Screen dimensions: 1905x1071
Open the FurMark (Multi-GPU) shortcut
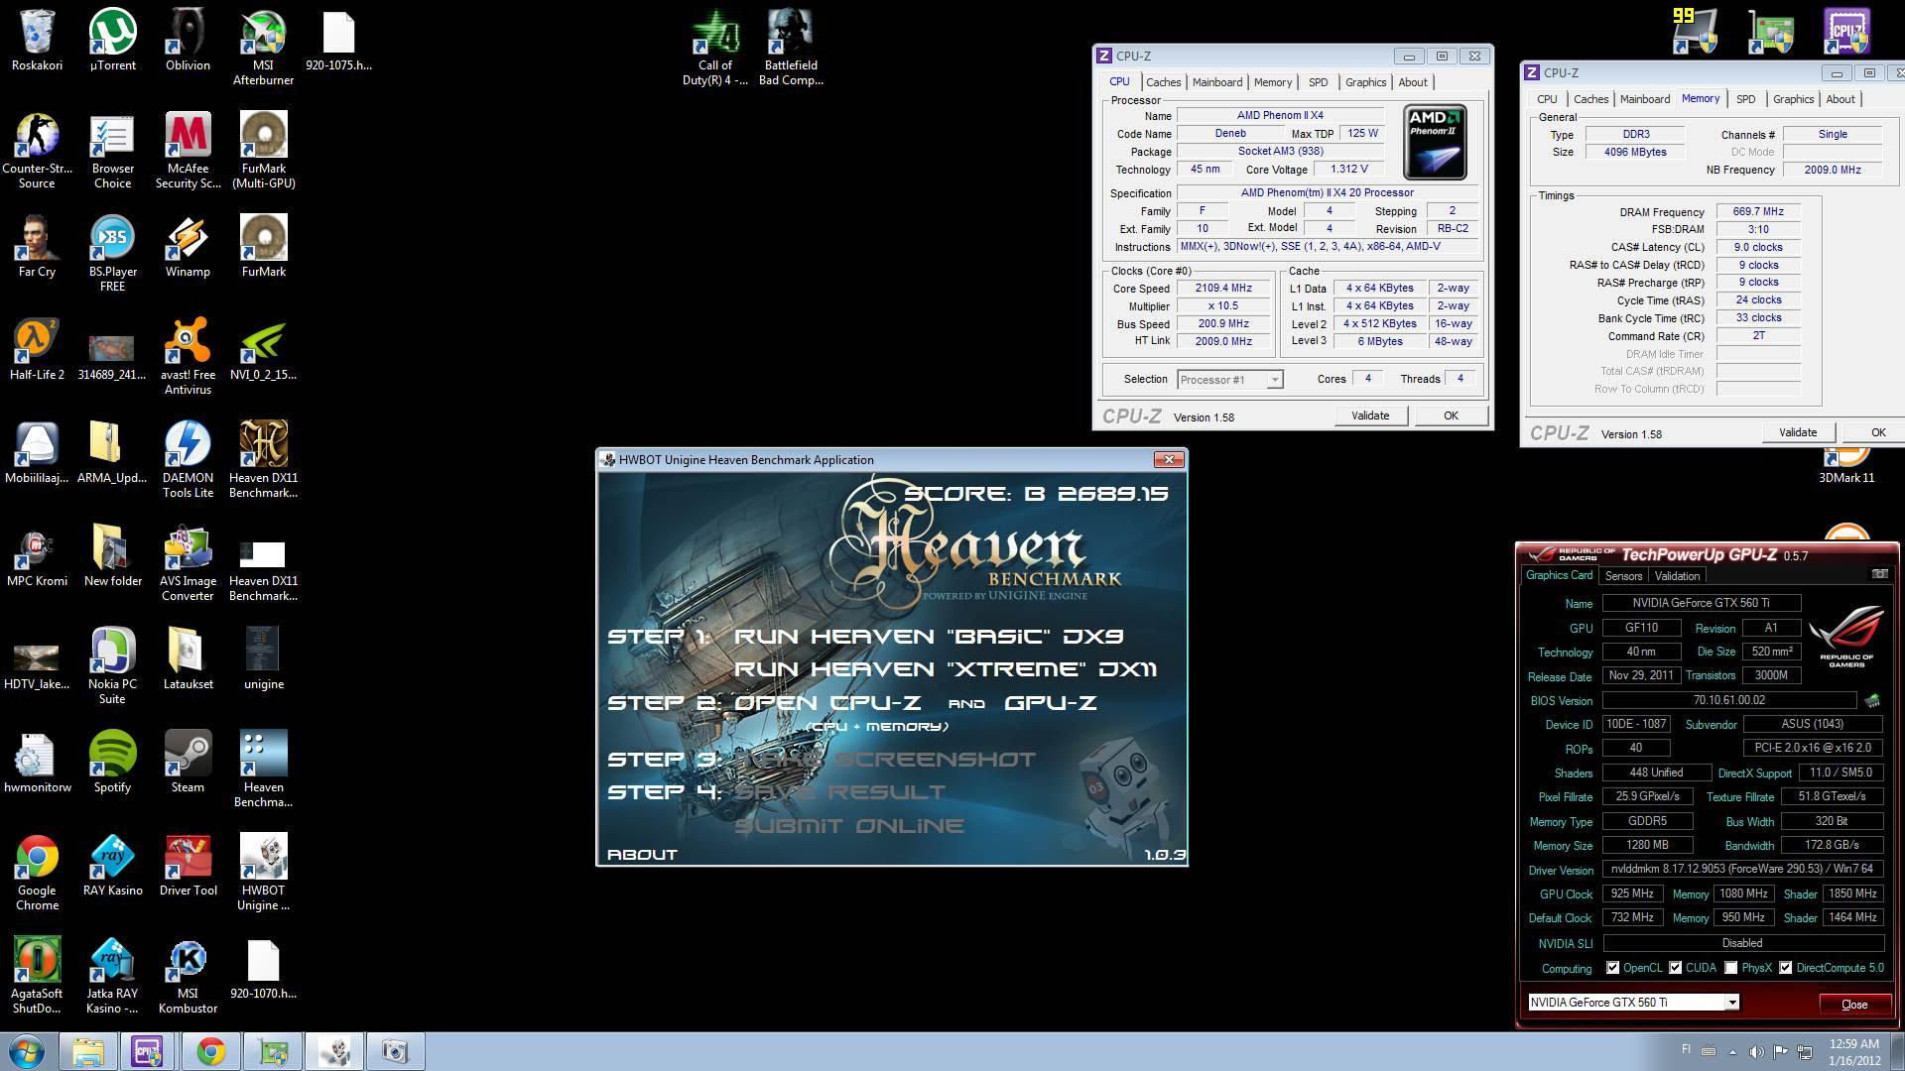click(x=263, y=151)
